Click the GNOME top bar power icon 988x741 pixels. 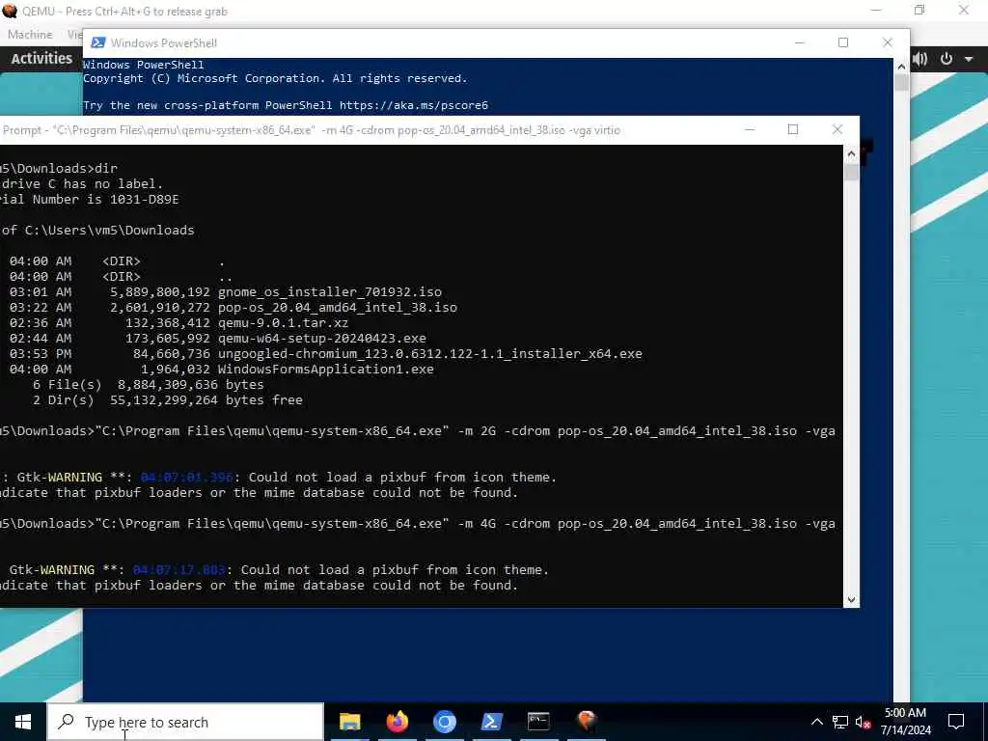[x=947, y=59]
